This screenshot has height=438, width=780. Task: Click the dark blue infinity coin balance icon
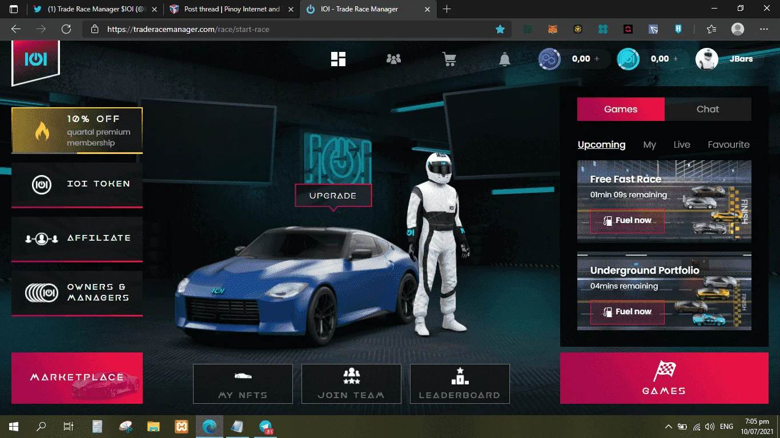[x=549, y=59]
